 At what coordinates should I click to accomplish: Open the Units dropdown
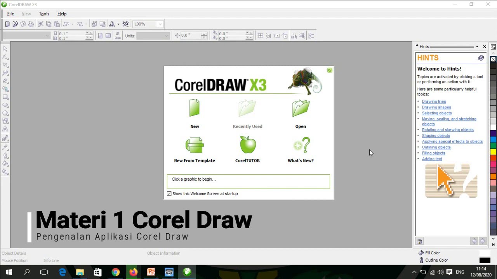(167, 36)
